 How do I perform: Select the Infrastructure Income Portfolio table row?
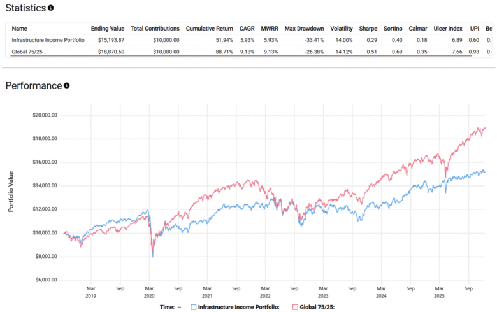(47, 39)
